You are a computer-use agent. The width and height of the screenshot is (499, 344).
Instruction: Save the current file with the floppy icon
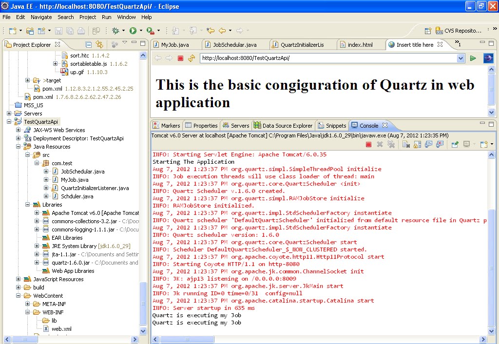coord(59,30)
